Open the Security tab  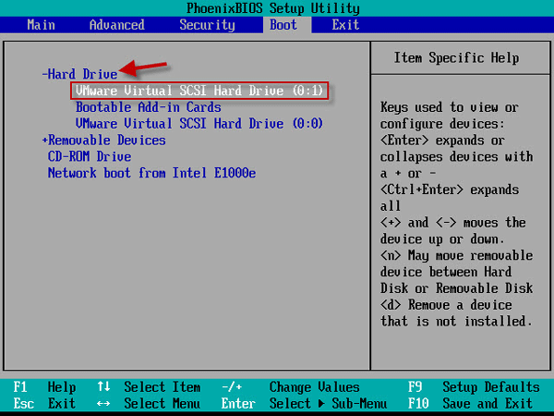207,25
